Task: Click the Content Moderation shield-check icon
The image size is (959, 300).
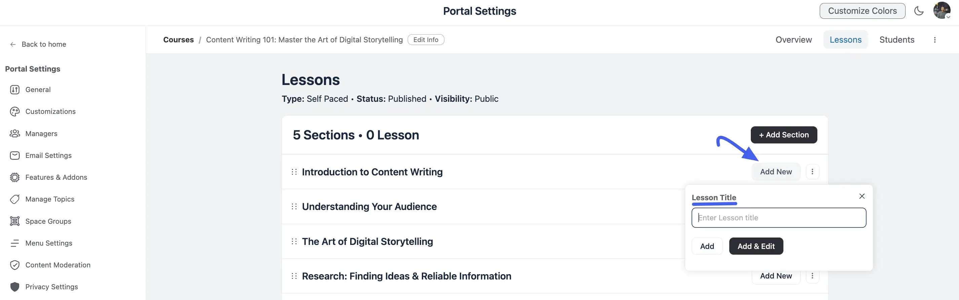Action: tap(15, 265)
